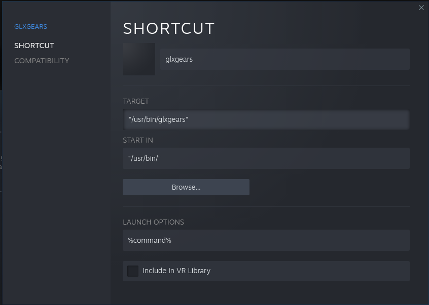Click the START IN heading label
Image resolution: width=429 pixels, height=305 pixels.
tap(138, 140)
